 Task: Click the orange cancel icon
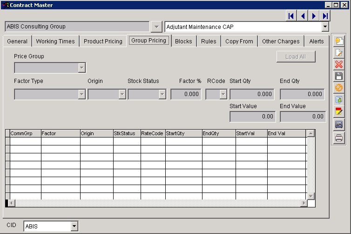339,88
